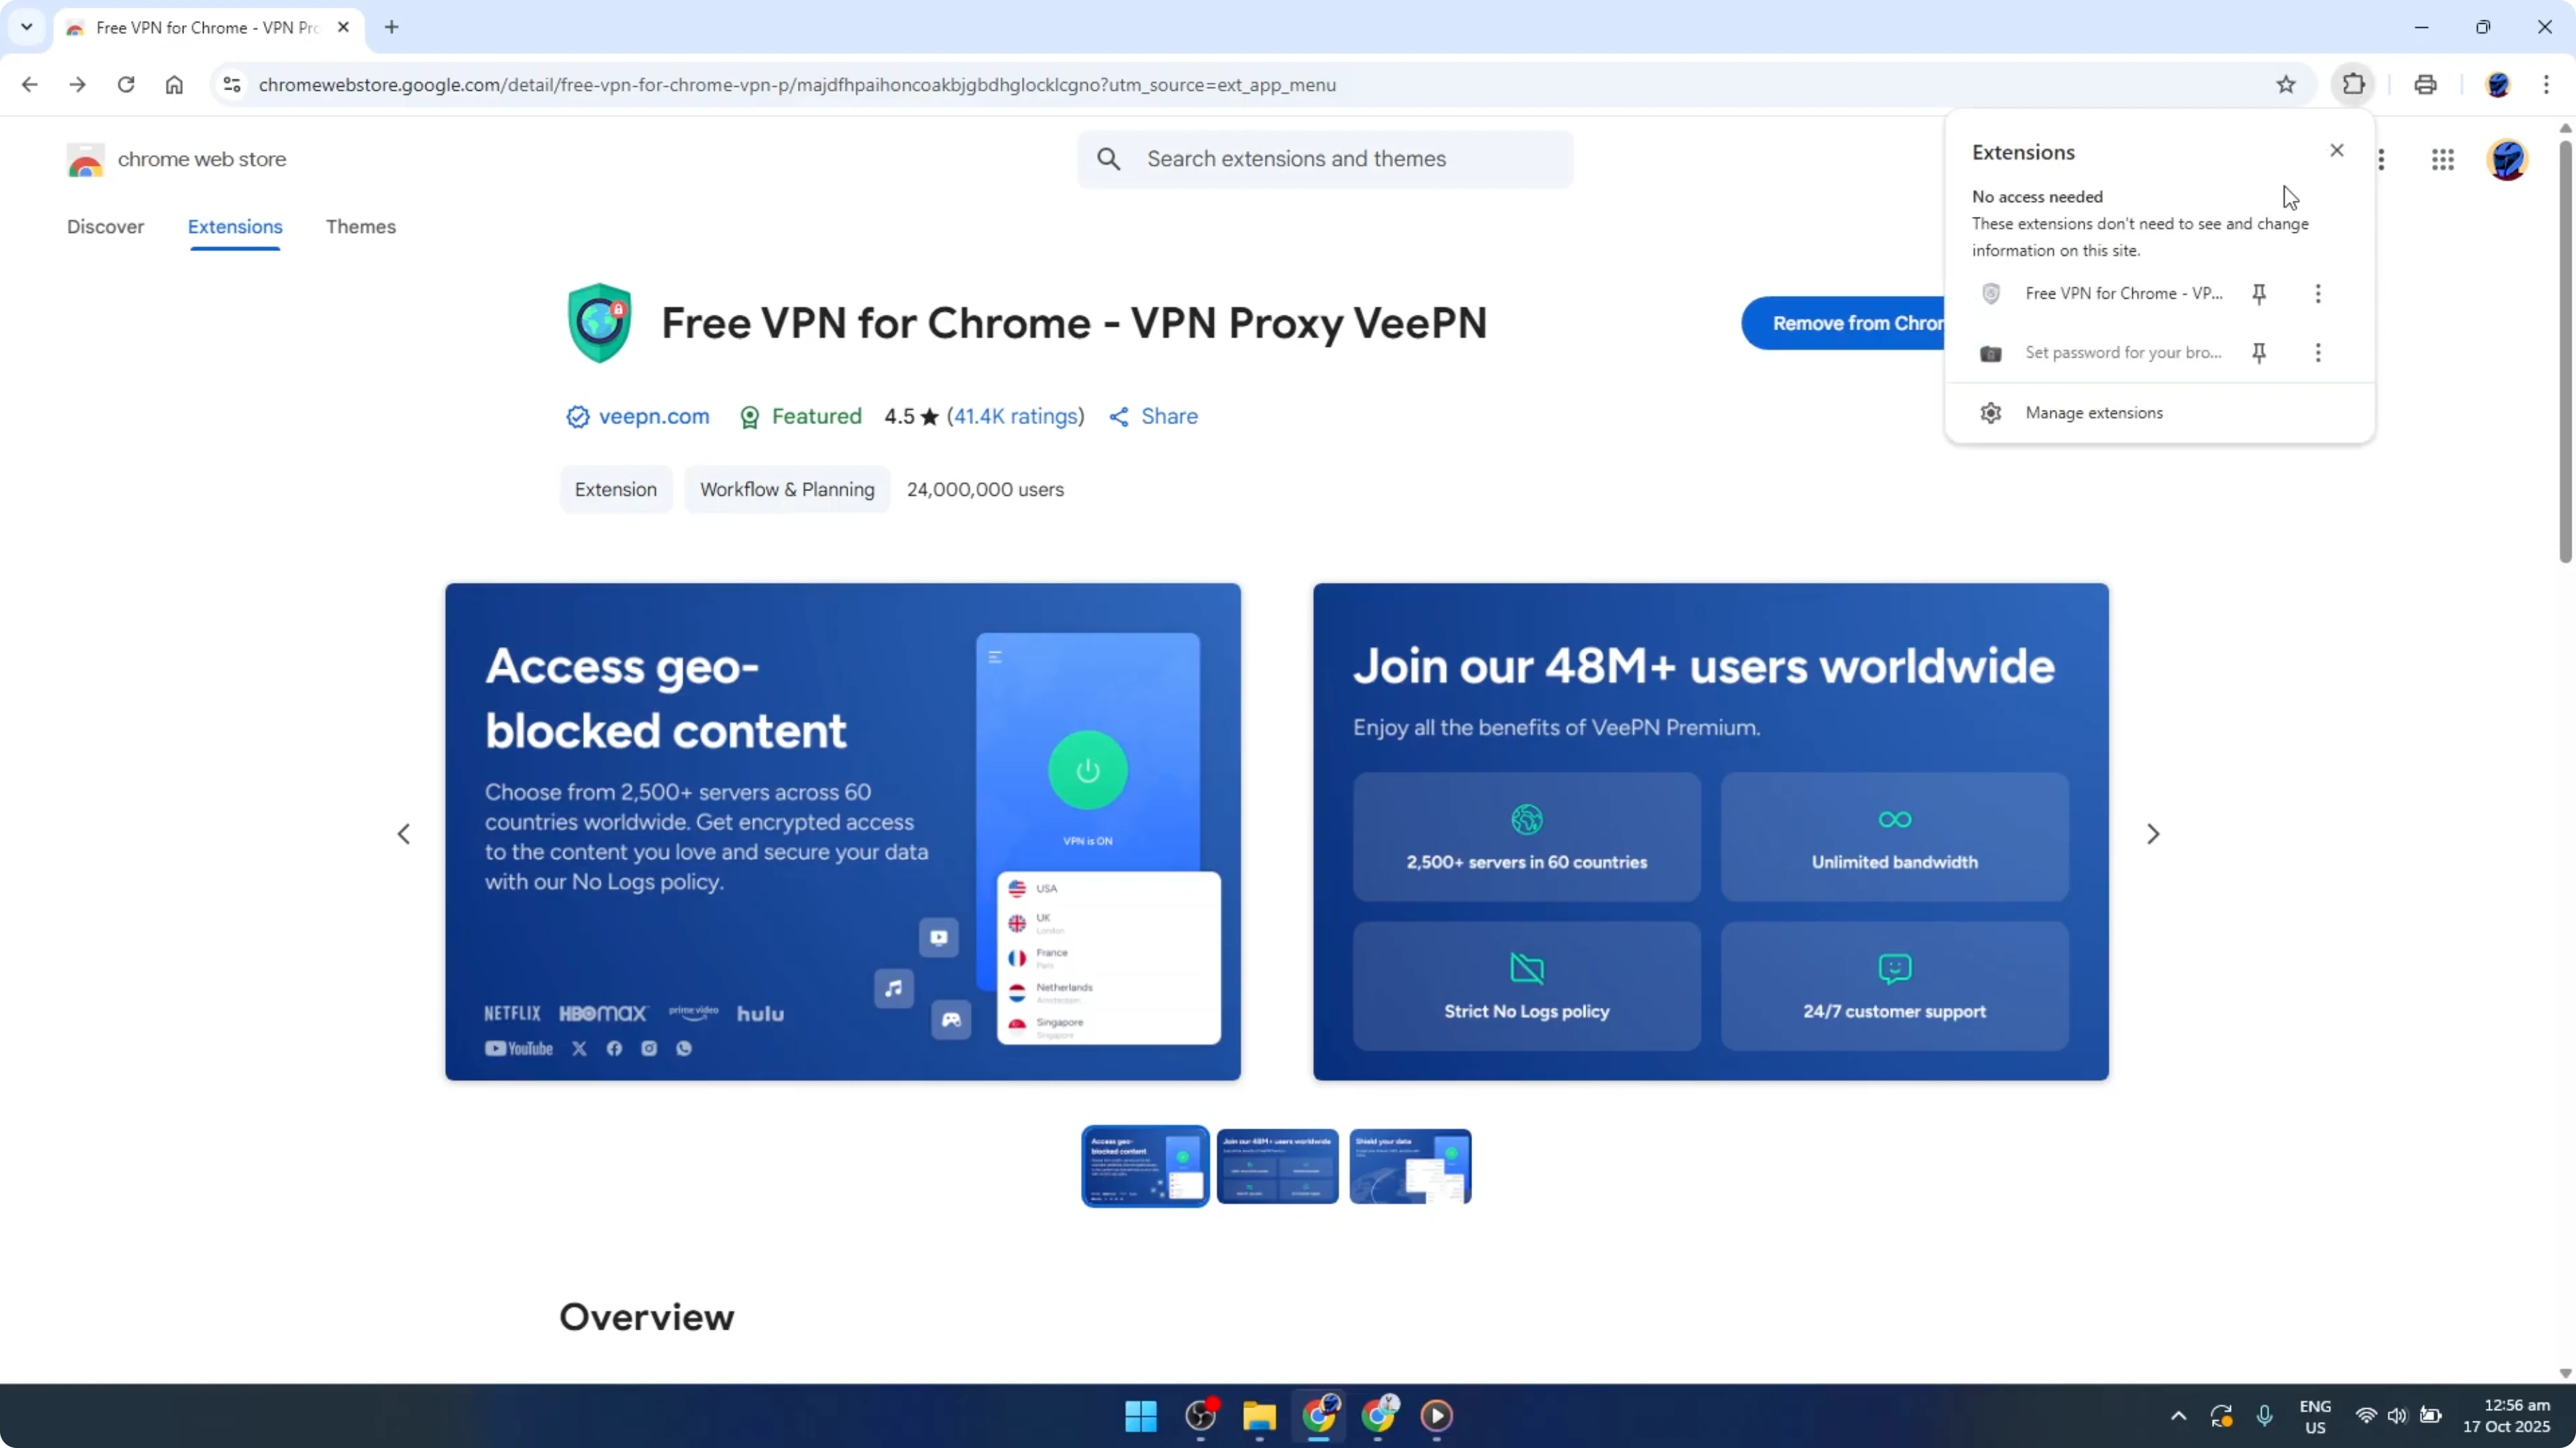Pin the Set password extension
Screen dimensions: 2576x1448
(x=2260, y=353)
